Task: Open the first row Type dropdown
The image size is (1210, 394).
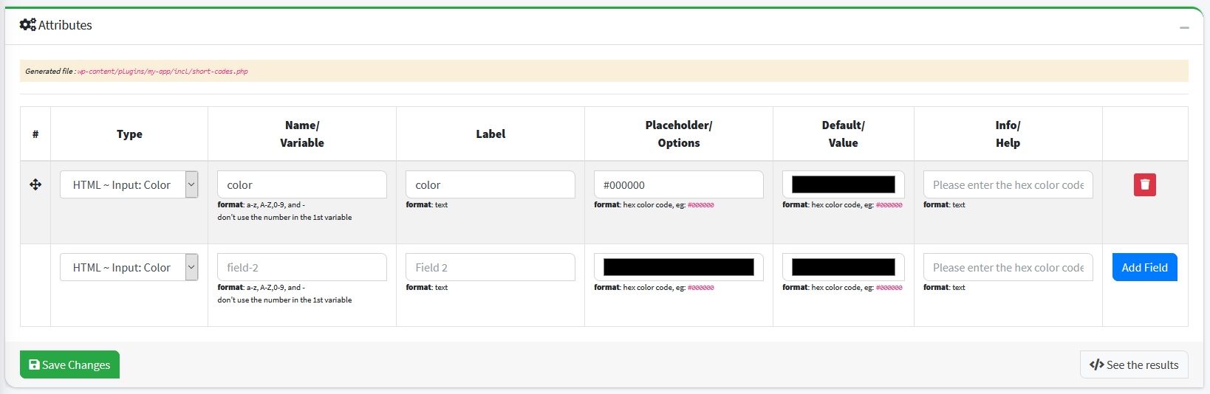Action: [129, 184]
